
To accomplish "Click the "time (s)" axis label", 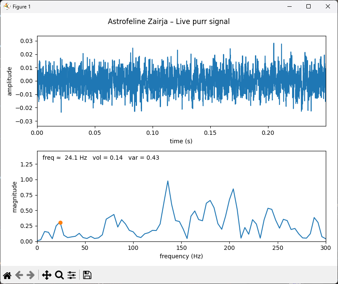I will (x=181, y=141).
